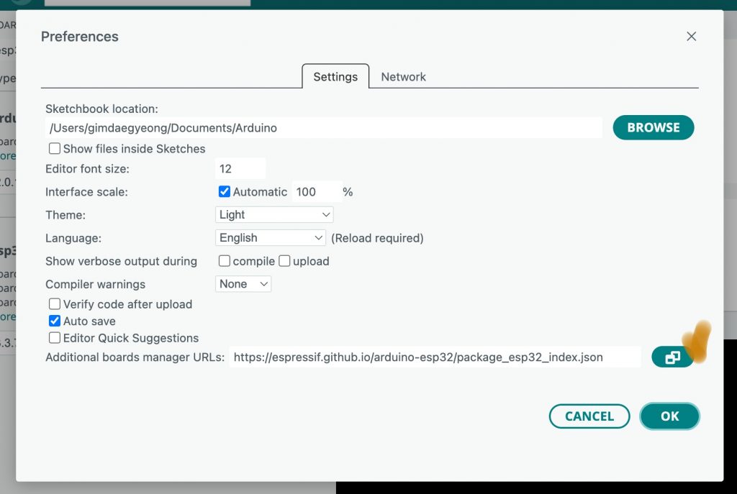Image resolution: width=737 pixels, height=494 pixels.
Task: Open the Theme dropdown showing Light
Action: point(274,215)
